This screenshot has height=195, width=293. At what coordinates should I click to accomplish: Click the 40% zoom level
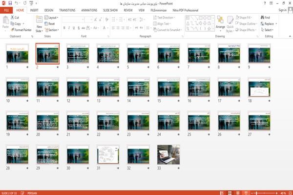283,193
